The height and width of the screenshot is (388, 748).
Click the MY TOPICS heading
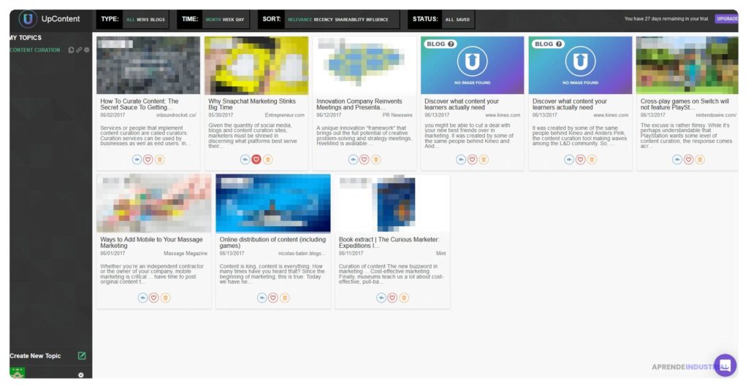[x=26, y=38]
